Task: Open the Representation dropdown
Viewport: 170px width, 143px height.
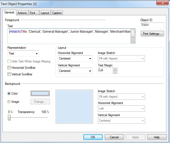Action: click(x=23, y=54)
